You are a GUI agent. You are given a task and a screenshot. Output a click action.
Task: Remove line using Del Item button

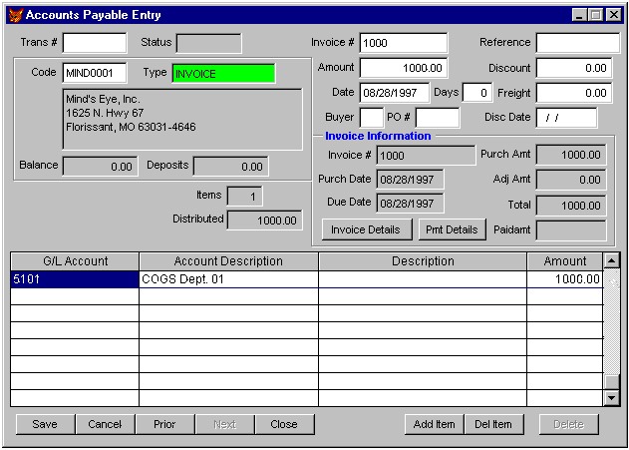click(492, 424)
